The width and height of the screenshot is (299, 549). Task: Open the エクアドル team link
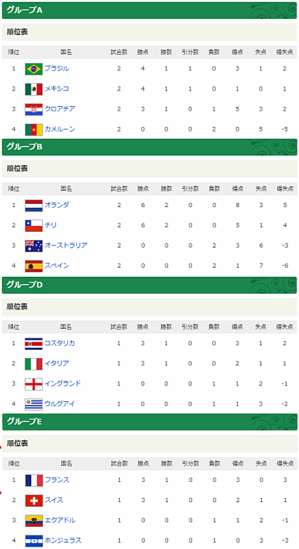[60, 520]
